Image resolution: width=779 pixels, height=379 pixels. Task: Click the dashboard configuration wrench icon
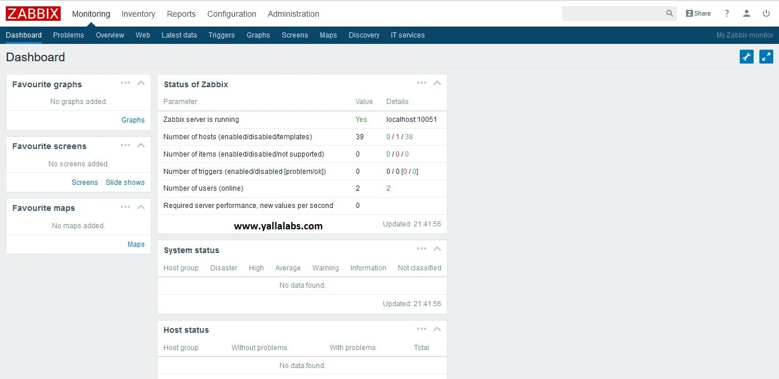[747, 57]
